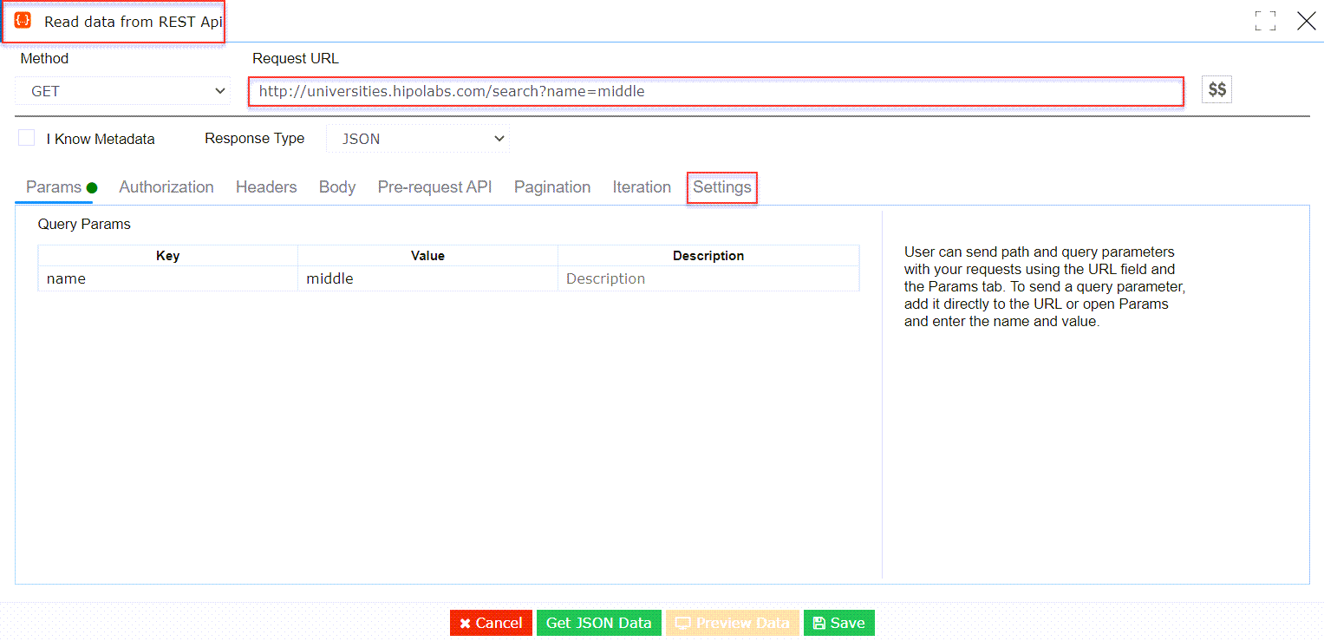Go to the Pagination tab
The width and height of the screenshot is (1324, 641).
click(552, 187)
